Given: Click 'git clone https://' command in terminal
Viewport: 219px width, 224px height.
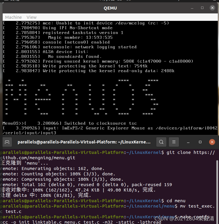Looking at the screenshot, I should [191, 152].
